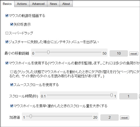Click the 加速値 value field showing 2
140x127 pixels.
(x=110, y=117)
